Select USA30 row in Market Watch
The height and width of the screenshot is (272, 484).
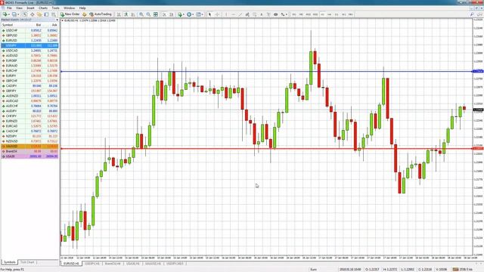coord(29,156)
